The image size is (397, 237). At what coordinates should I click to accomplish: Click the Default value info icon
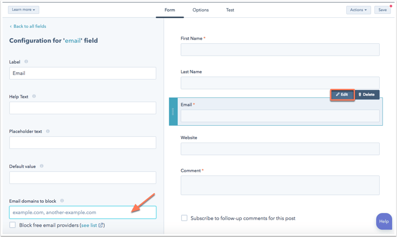click(42, 166)
